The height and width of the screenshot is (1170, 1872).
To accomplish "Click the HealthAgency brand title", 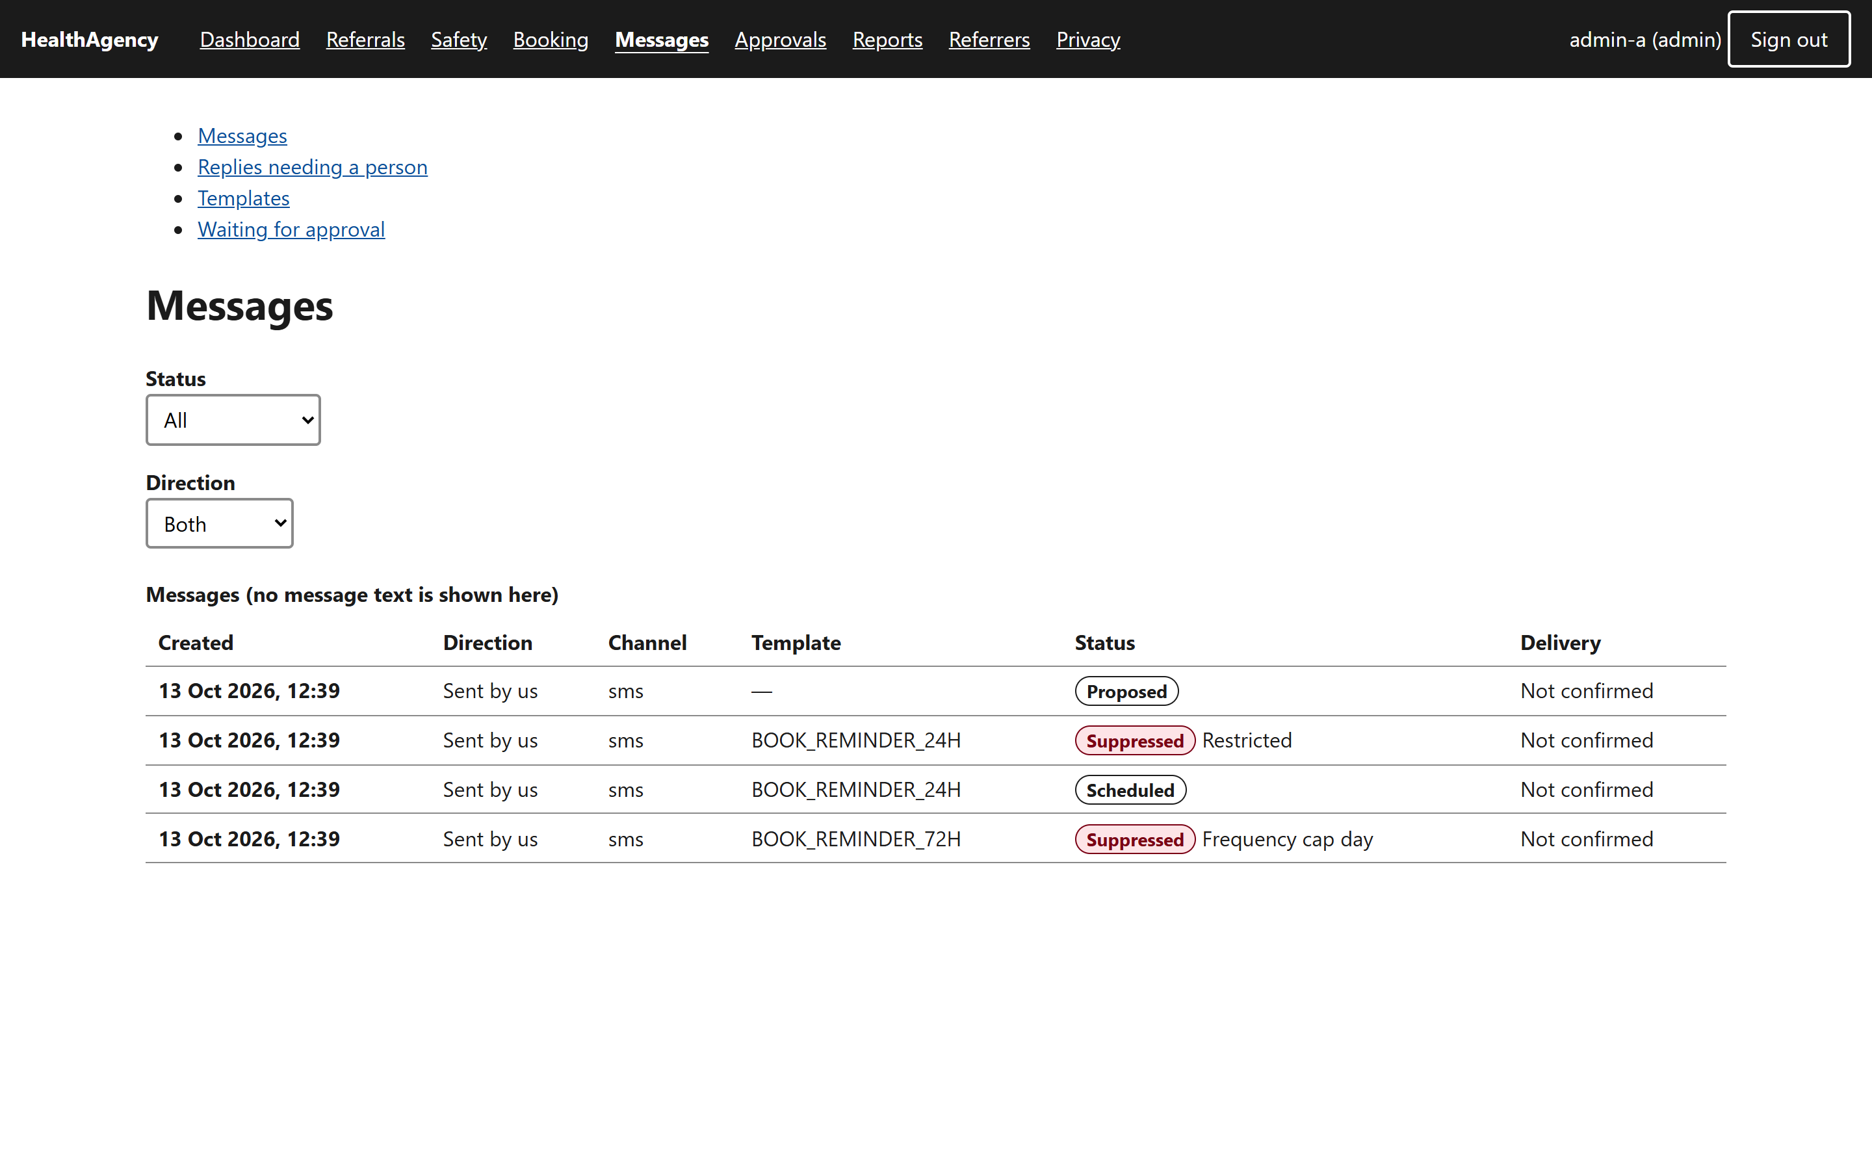I will [x=90, y=40].
